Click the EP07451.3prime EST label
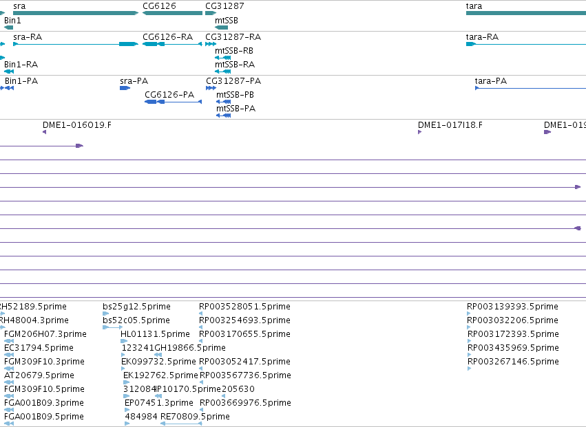 [159, 403]
